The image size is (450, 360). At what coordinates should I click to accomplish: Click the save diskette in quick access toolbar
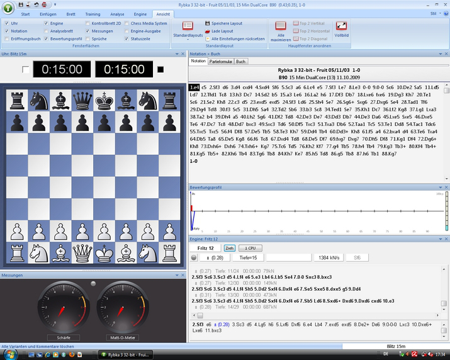point(21,4)
